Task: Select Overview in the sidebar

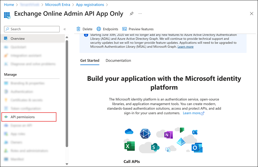Action: 33,38
